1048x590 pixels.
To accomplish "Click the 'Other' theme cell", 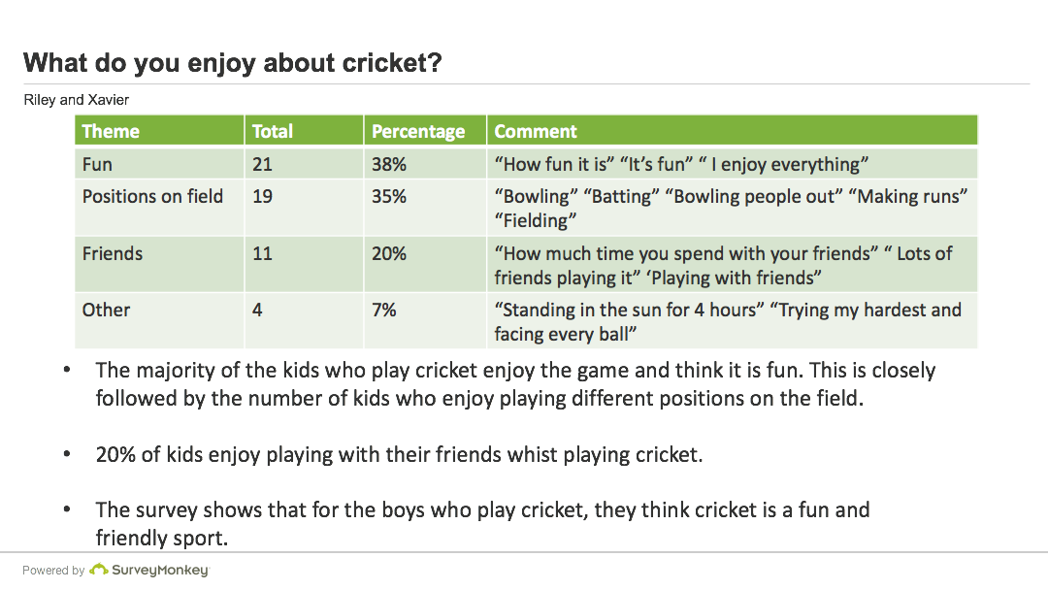I will coord(106,310).
